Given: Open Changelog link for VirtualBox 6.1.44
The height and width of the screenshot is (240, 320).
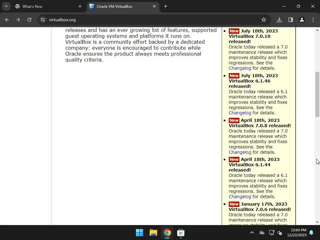Looking at the screenshot, I should click(240, 197).
